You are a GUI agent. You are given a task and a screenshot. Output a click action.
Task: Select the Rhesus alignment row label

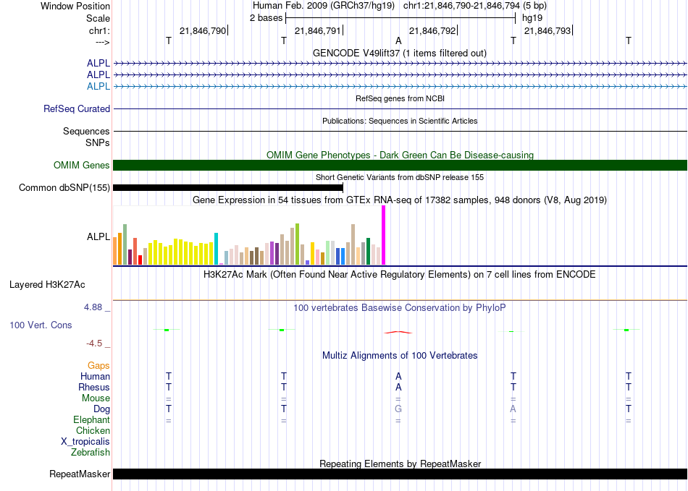(94, 387)
